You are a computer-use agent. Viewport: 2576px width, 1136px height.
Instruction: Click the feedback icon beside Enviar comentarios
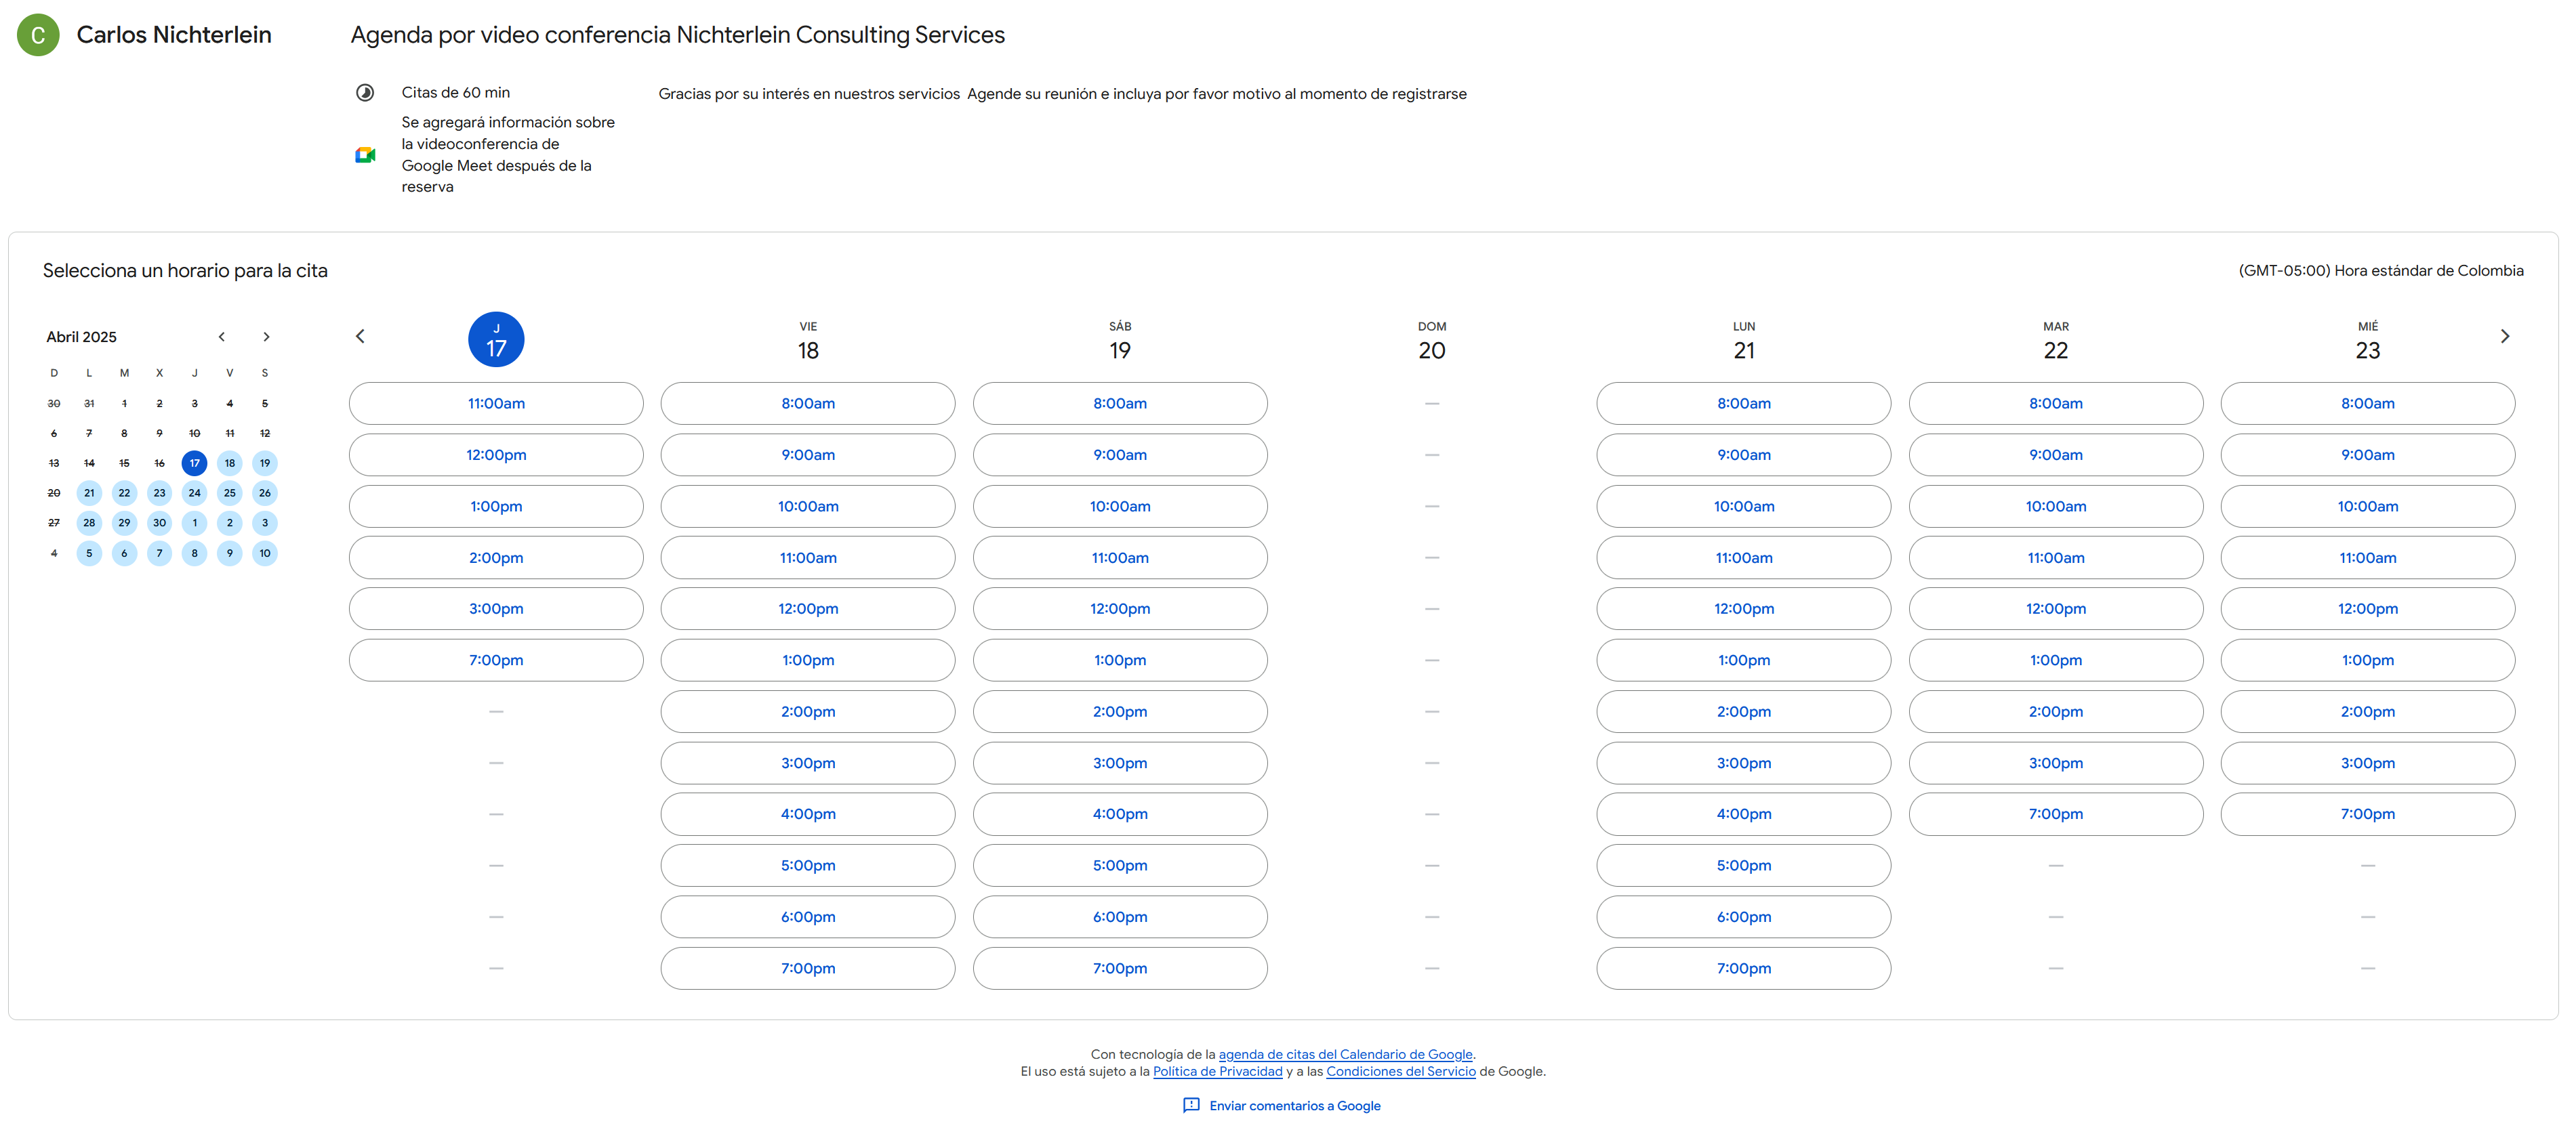pos(1191,1105)
